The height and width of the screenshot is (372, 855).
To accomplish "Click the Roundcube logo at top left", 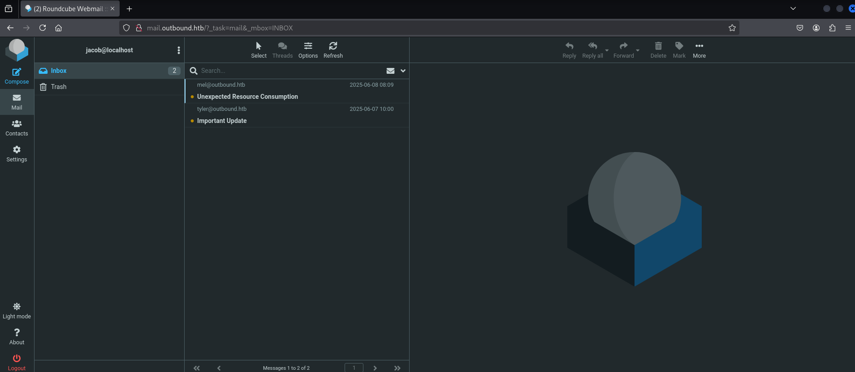I will click(17, 50).
